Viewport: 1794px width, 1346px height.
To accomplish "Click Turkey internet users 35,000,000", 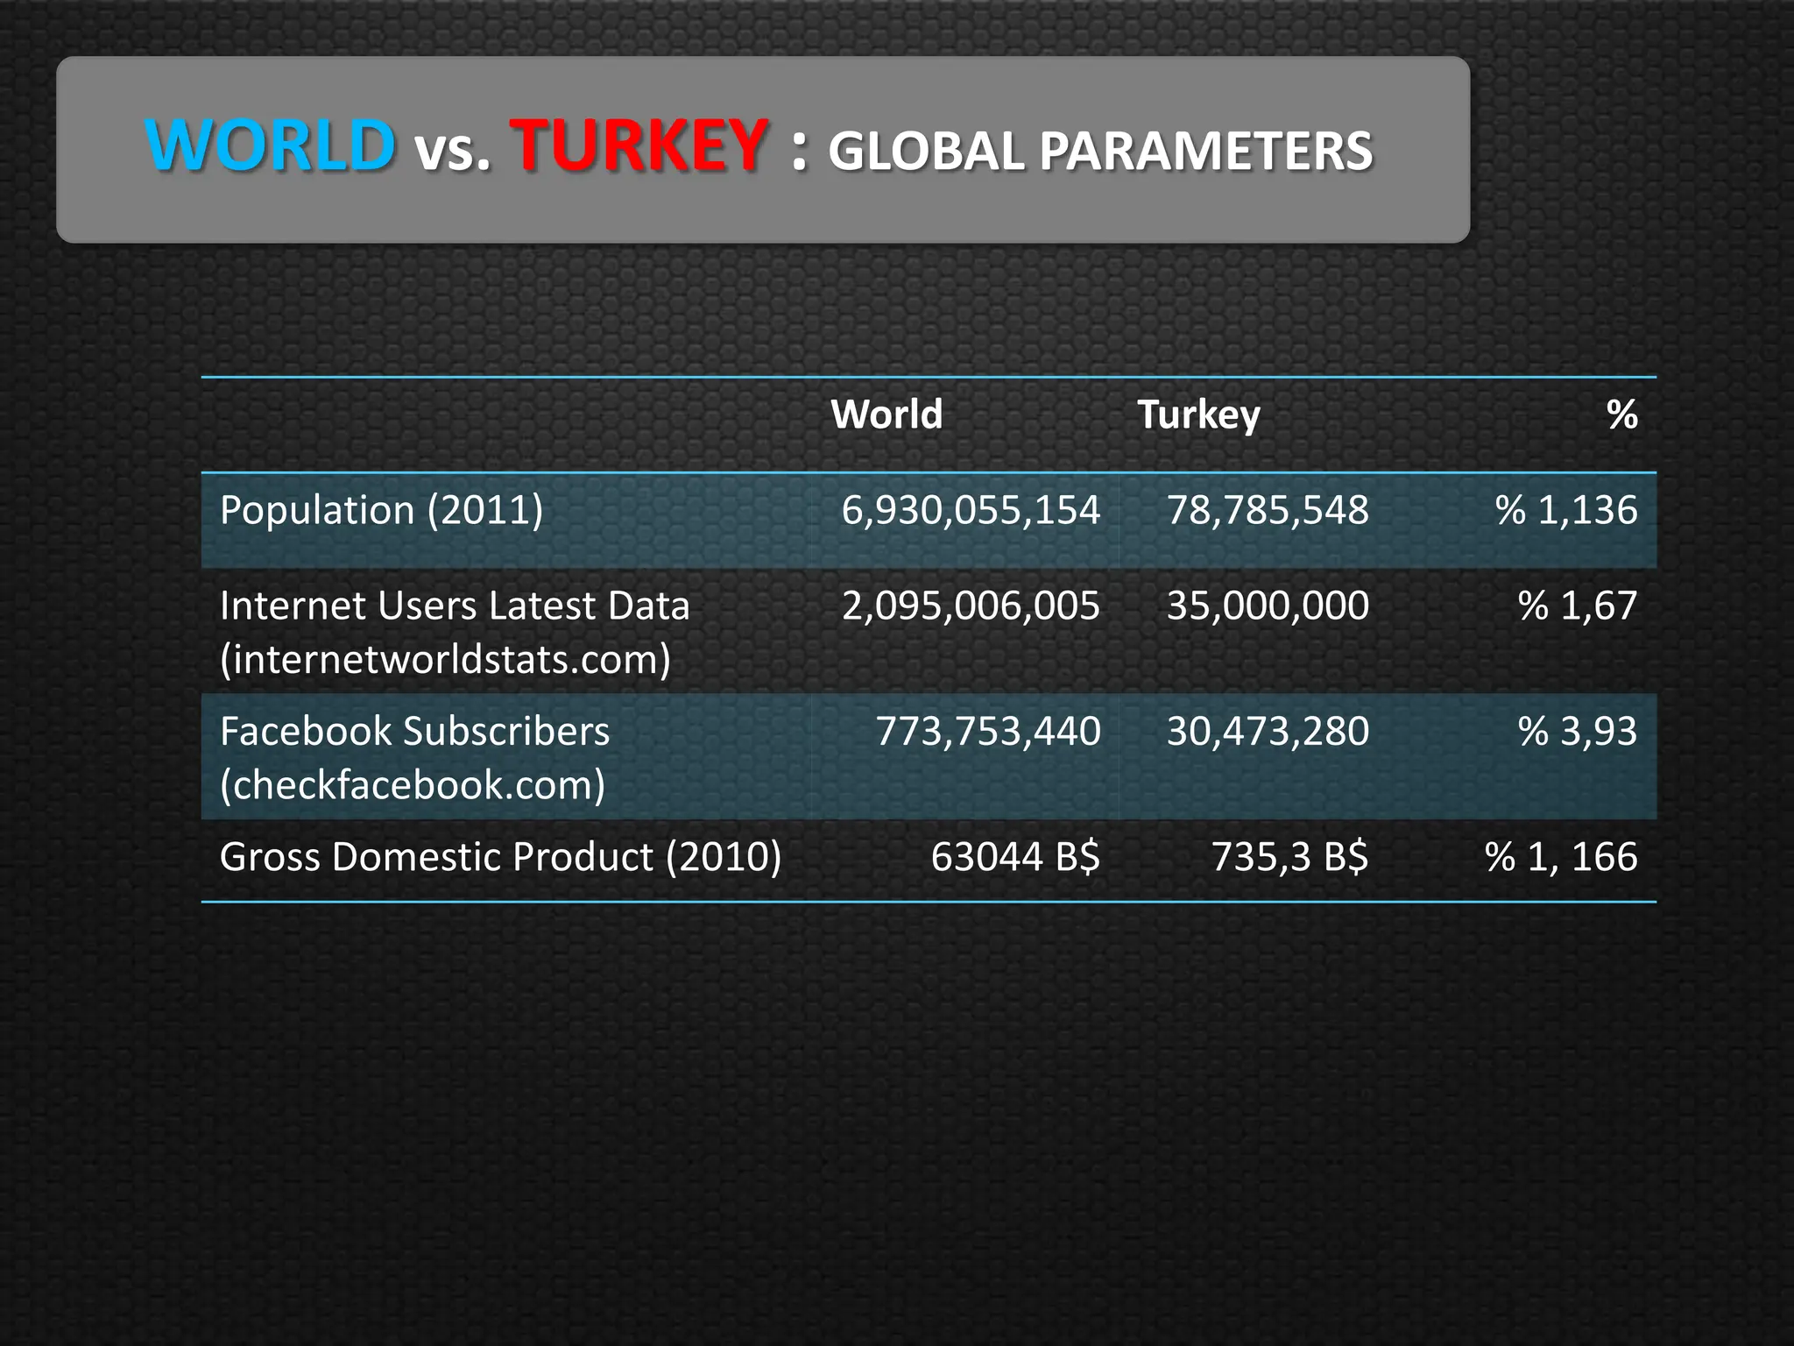I will pyautogui.click(x=1268, y=606).
